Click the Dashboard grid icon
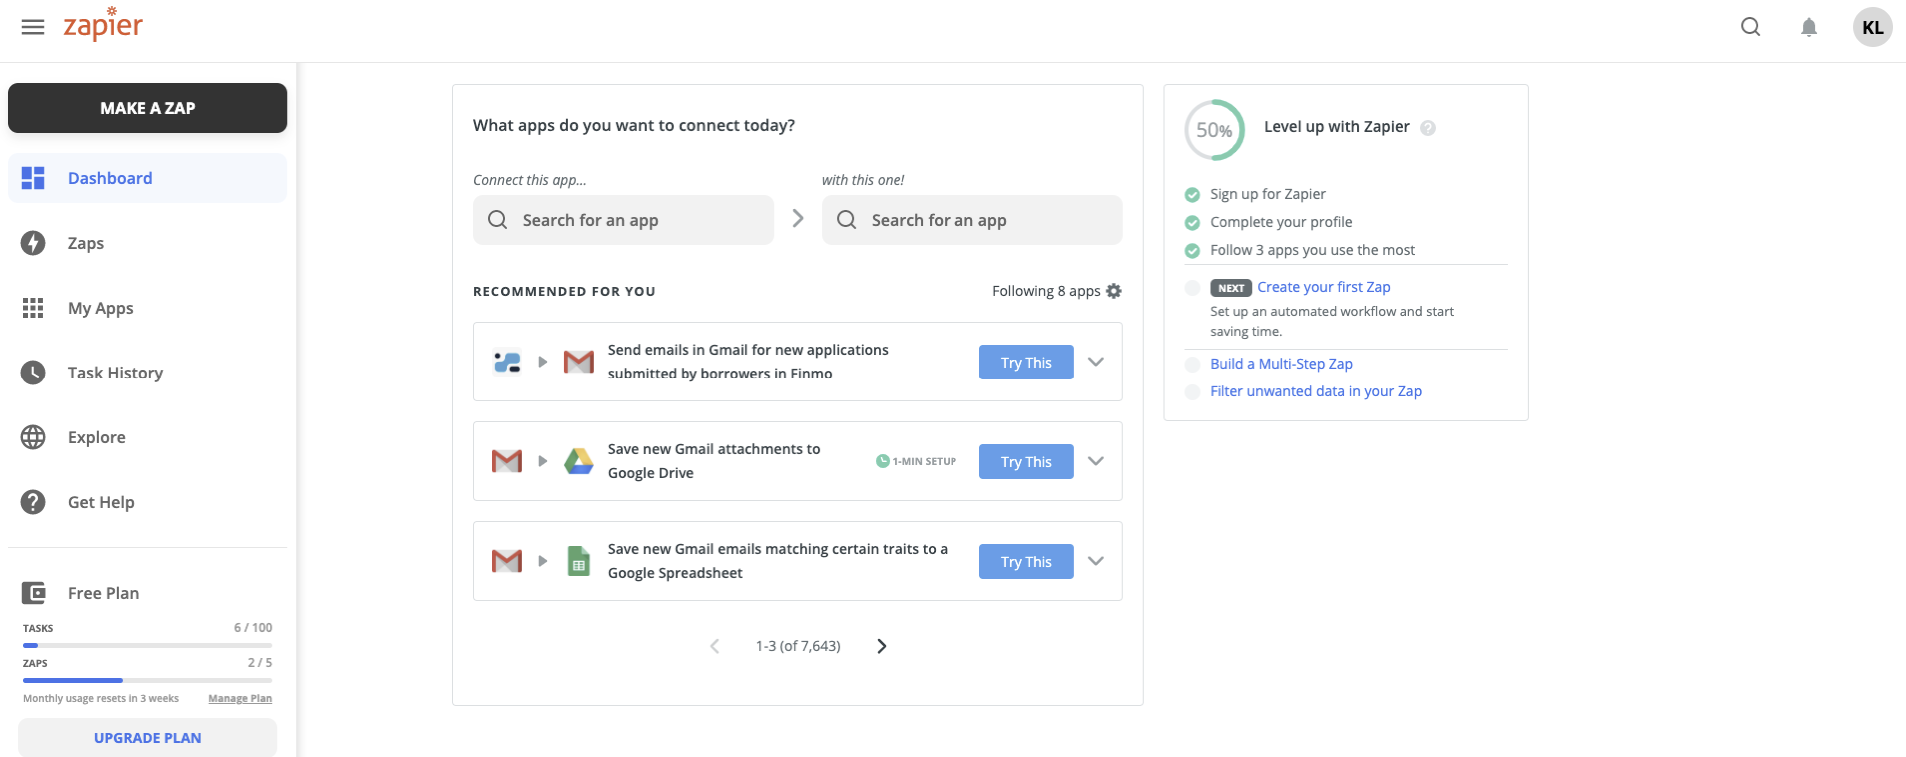This screenshot has height=757, width=1906. coord(33,178)
